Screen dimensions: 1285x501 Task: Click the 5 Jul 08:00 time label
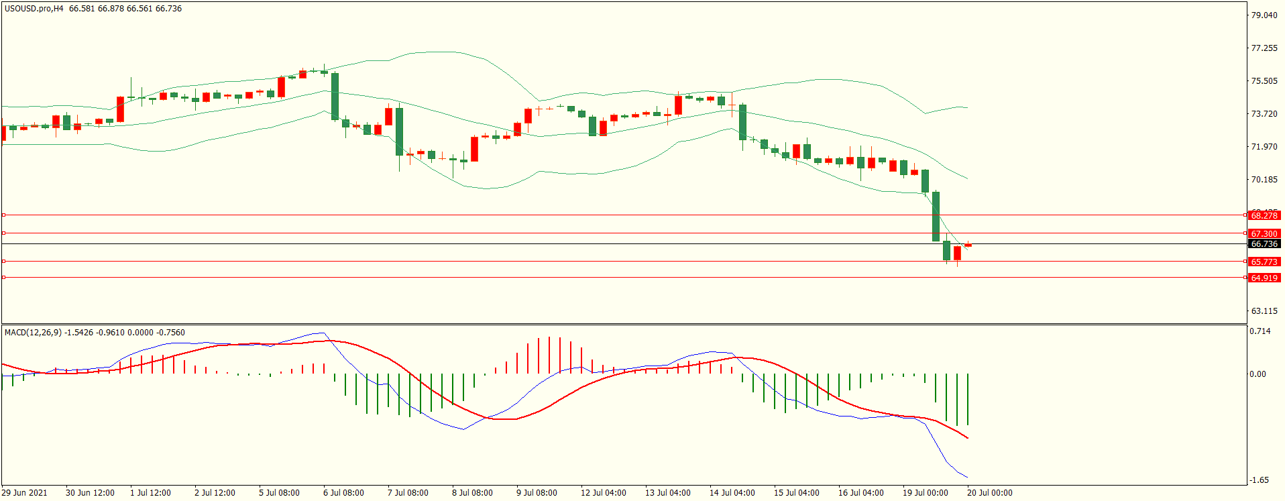pos(279,493)
